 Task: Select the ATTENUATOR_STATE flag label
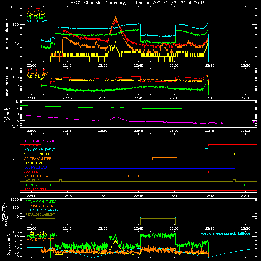39,141
